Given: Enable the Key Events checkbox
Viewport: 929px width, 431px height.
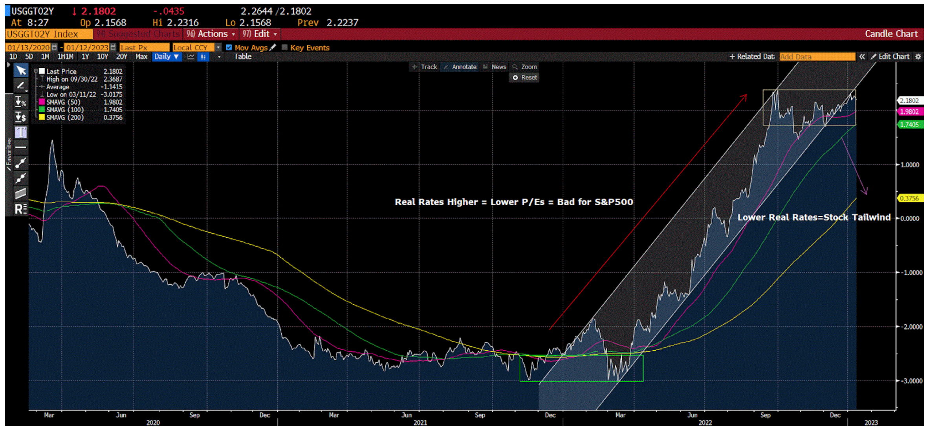Looking at the screenshot, I should point(285,47).
